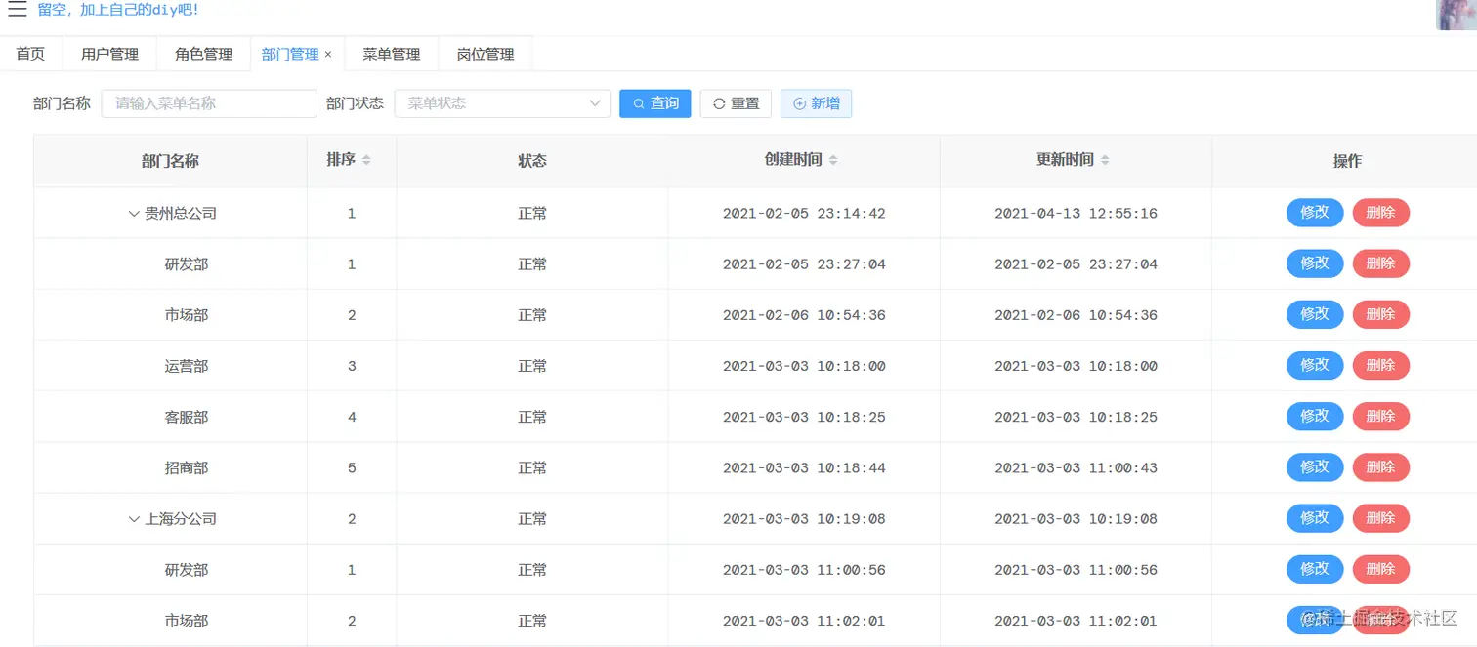This screenshot has height=647, width=1477.
Task: Click 修改 for 运营部
Action: point(1315,365)
